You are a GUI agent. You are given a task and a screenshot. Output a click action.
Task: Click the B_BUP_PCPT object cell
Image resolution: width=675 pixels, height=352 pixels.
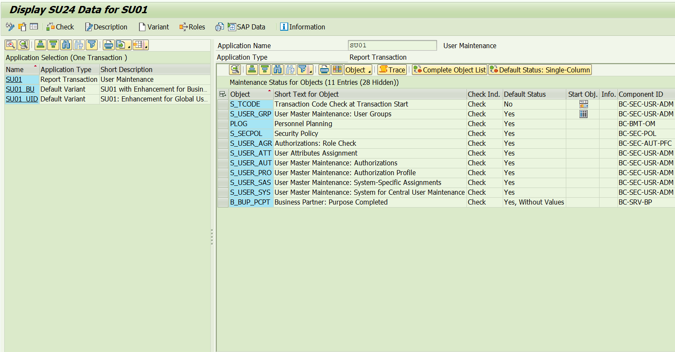[x=251, y=202]
